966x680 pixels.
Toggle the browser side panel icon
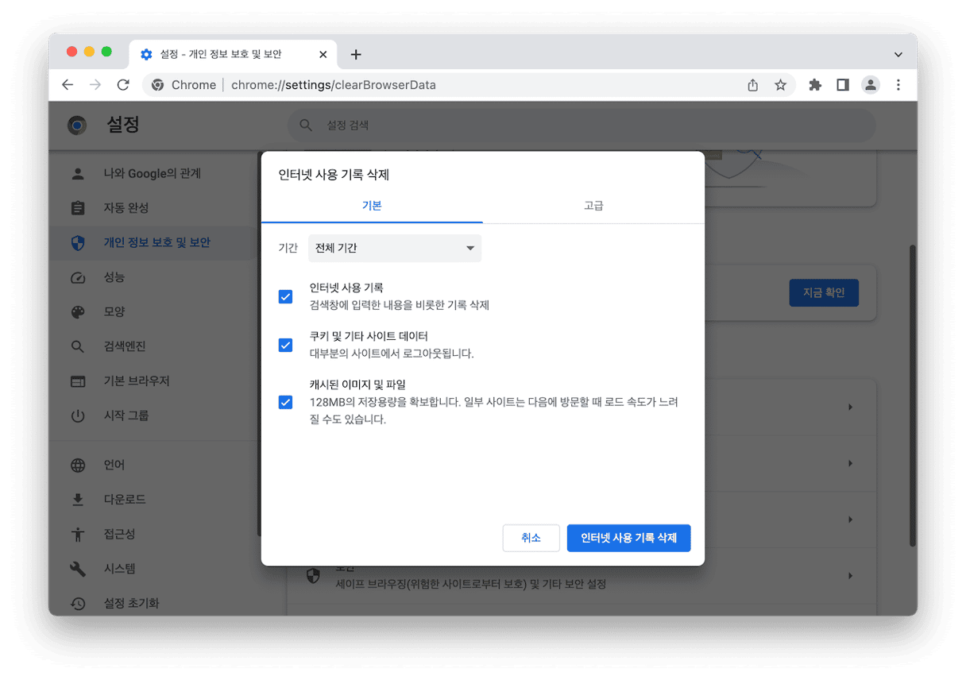843,85
